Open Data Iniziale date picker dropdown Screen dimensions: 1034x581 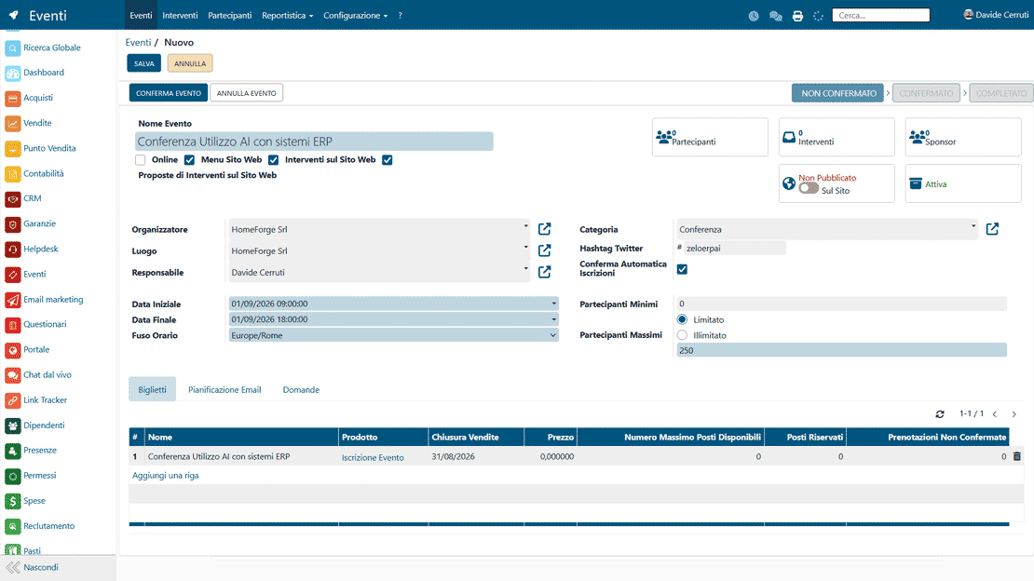click(x=554, y=304)
